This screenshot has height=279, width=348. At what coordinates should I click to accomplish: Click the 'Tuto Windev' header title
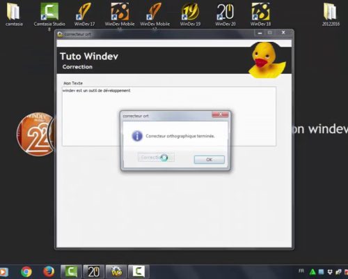pos(89,56)
